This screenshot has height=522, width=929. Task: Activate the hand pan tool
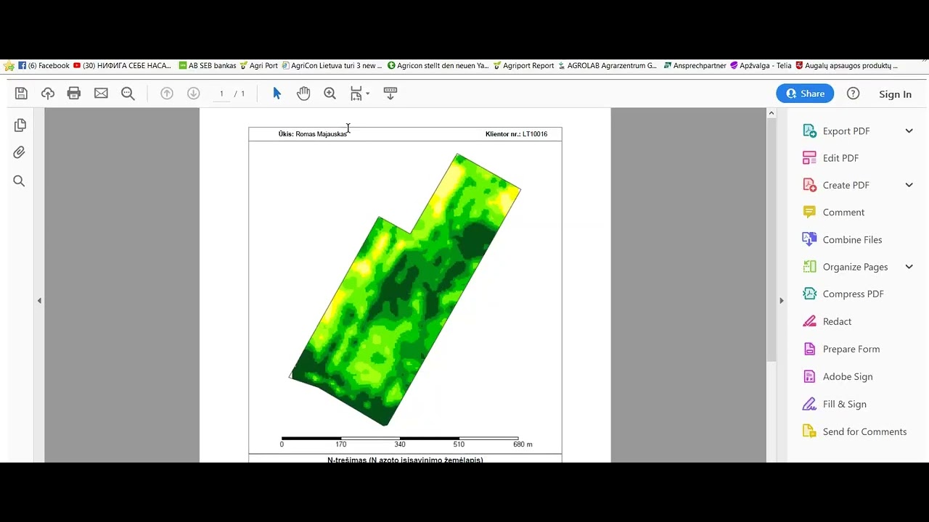click(303, 94)
